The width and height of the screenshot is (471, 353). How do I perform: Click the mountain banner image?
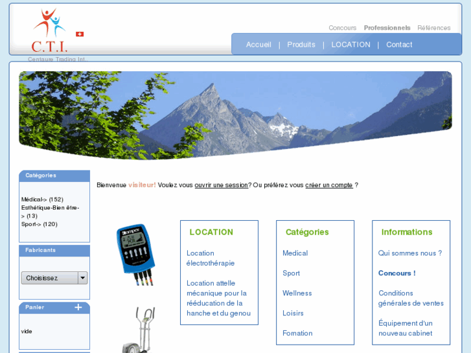coord(236,115)
